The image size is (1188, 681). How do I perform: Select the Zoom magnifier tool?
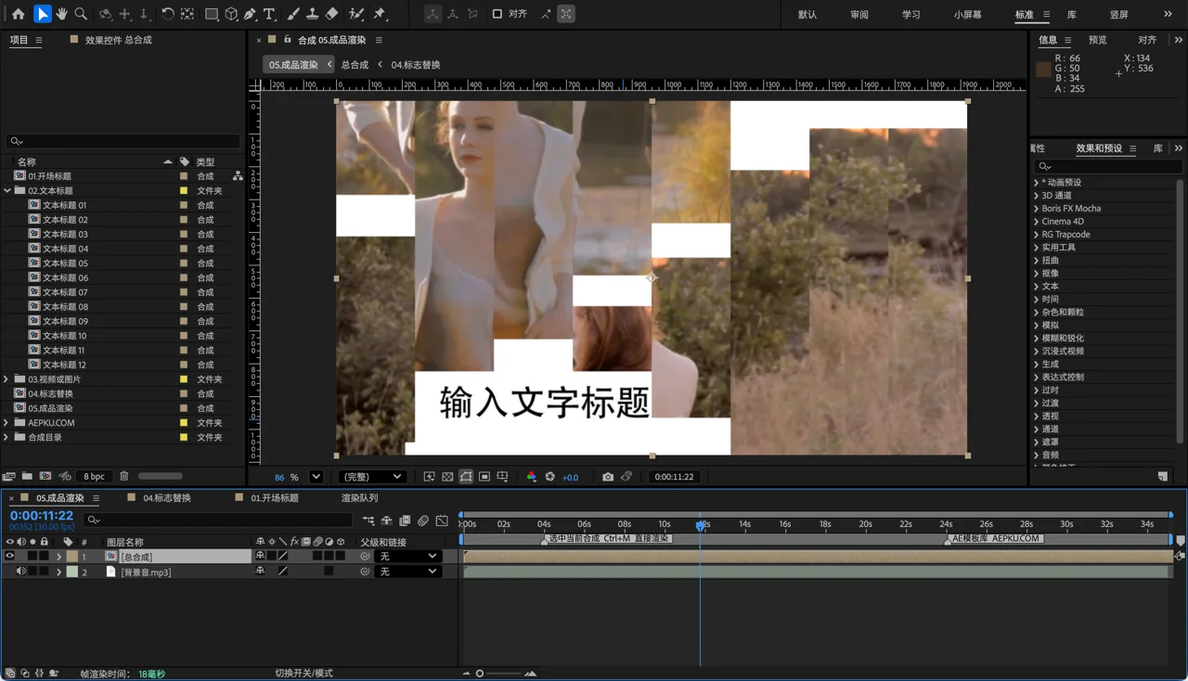(x=81, y=14)
